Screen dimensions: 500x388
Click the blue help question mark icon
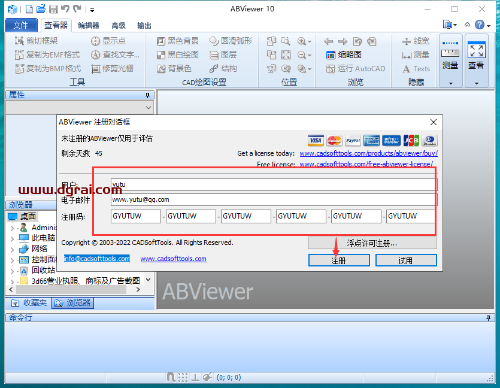(x=479, y=25)
